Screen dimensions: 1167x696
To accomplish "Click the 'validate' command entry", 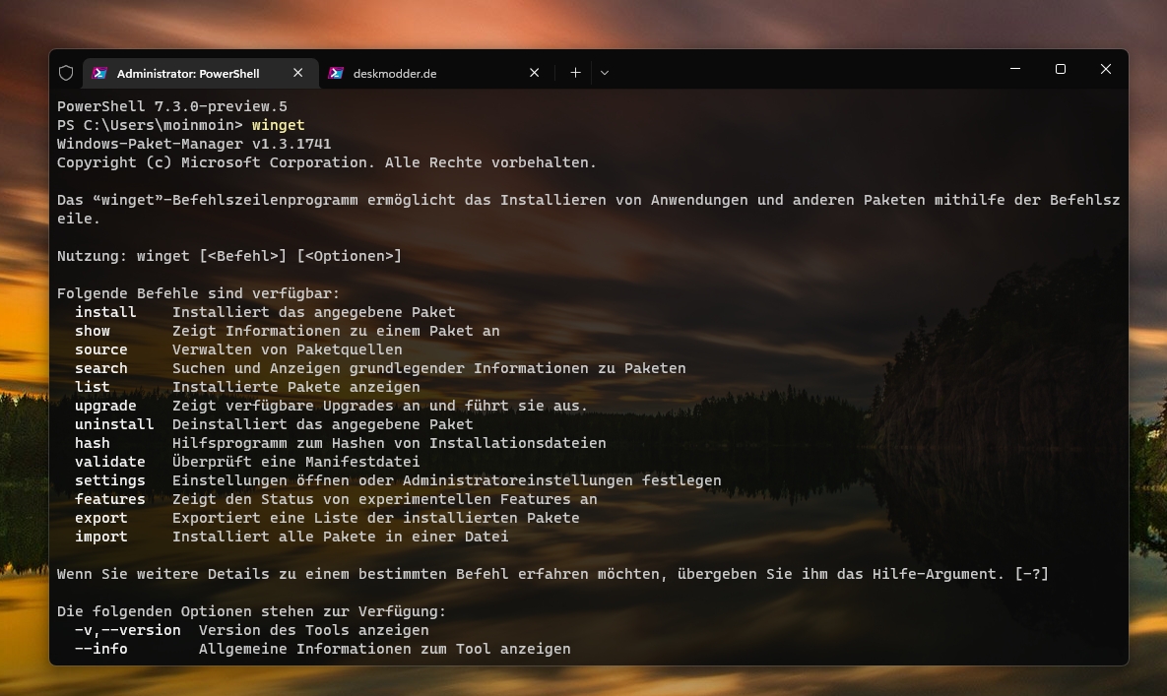I will (x=110, y=462).
